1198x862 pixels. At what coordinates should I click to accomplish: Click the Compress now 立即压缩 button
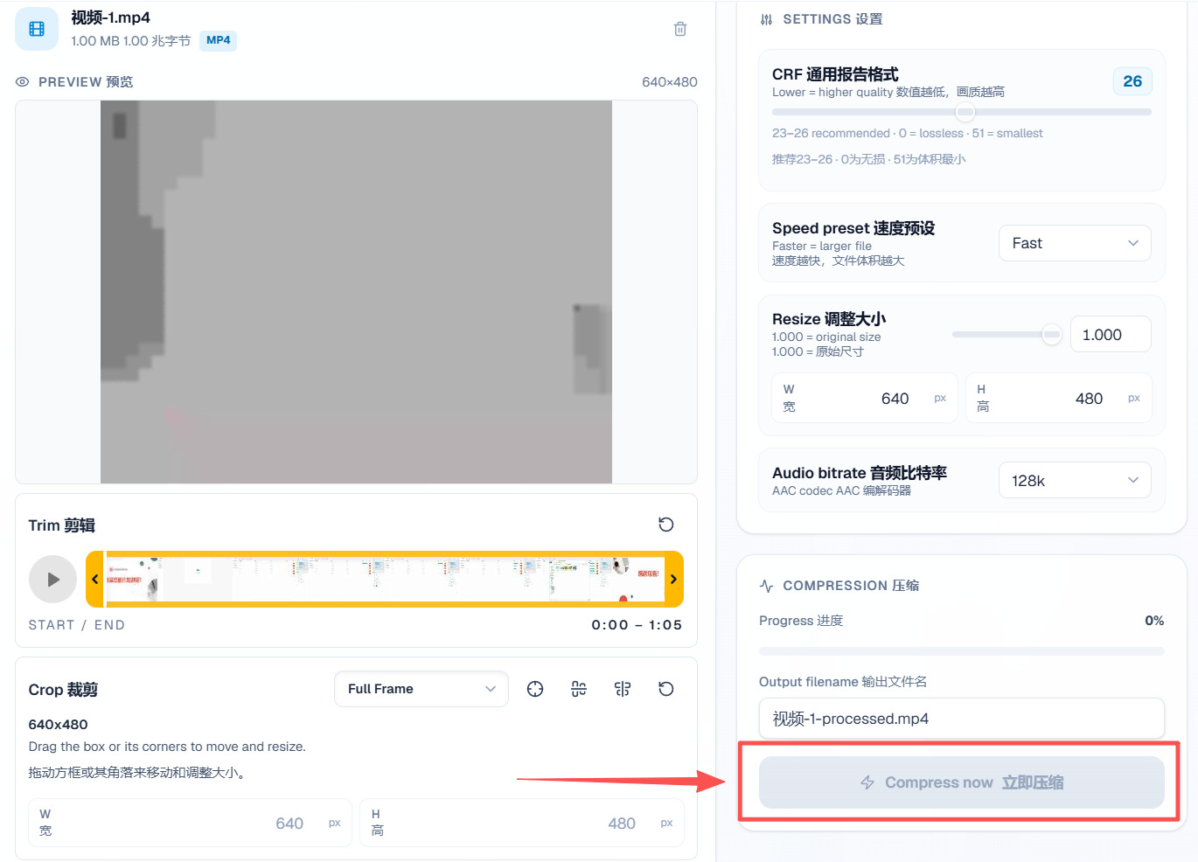(962, 782)
